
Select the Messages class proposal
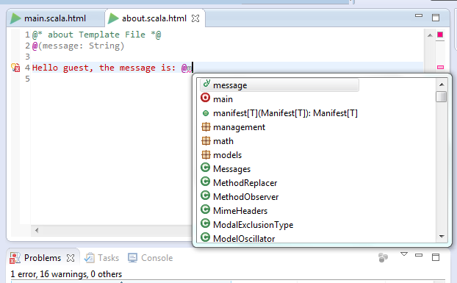point(231,169)
